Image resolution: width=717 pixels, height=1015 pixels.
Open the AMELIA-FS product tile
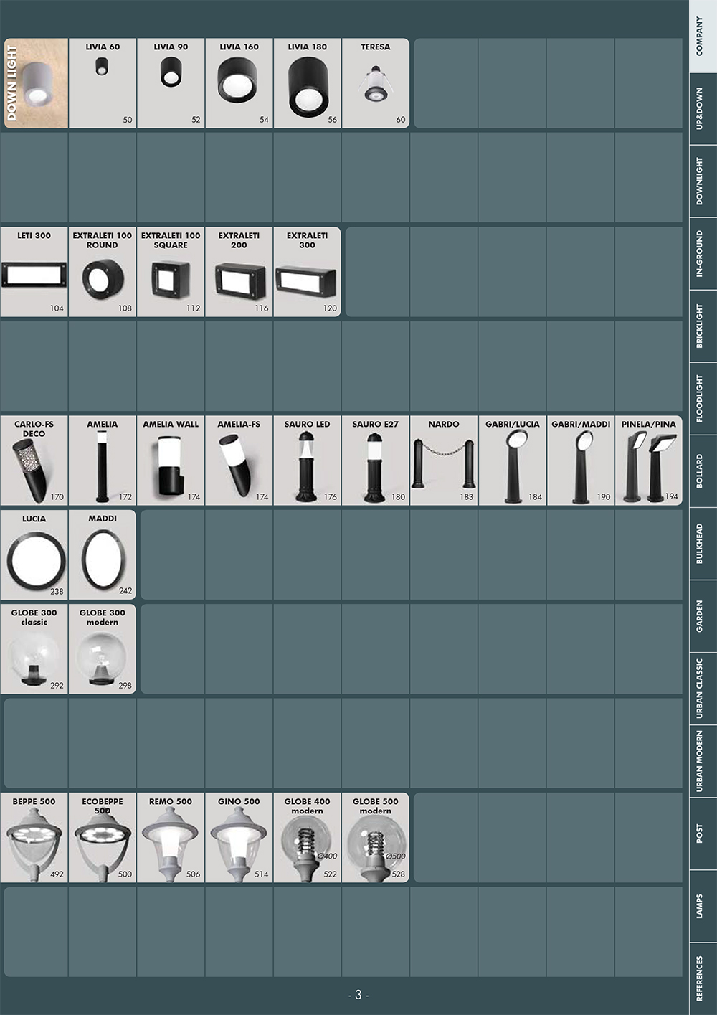(239, 461)
